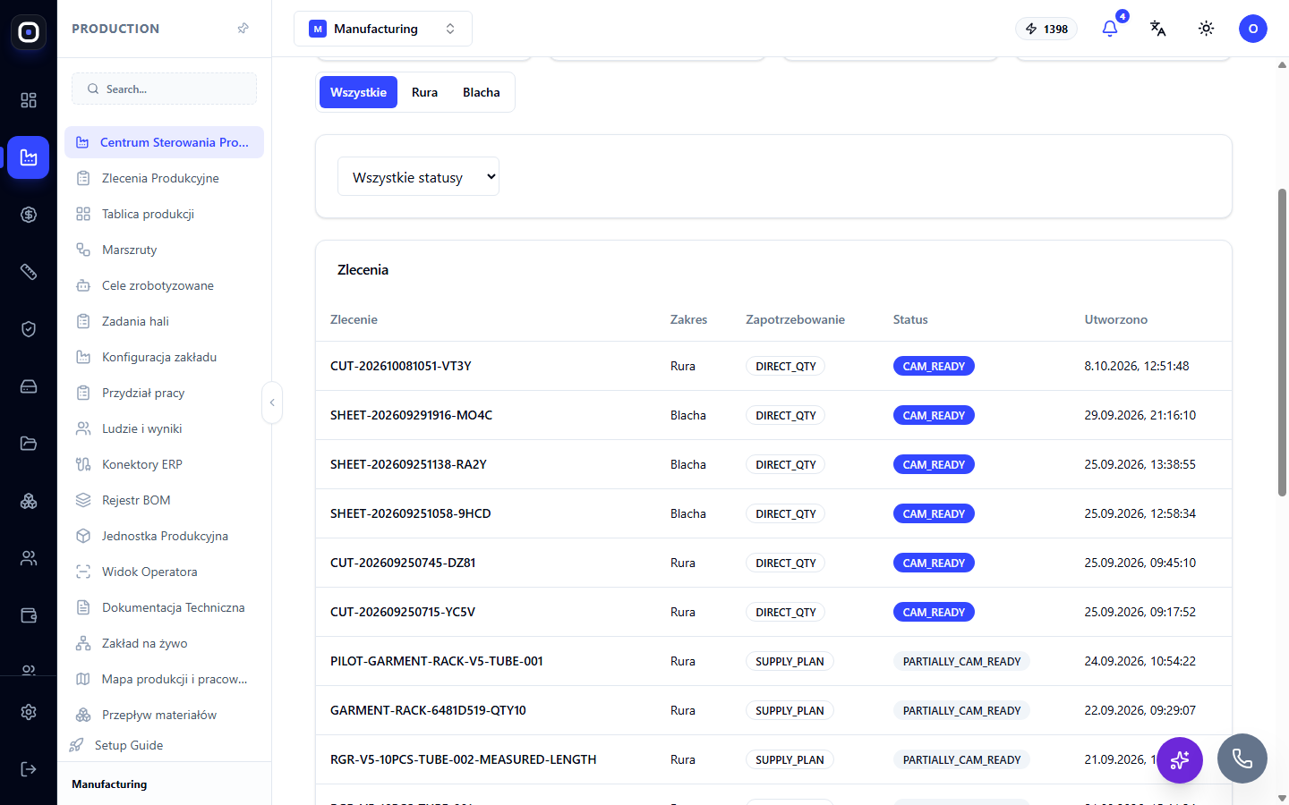Open the dashboard grid icon in left rail
The image size is (1289, 805).
pos(29,100)
